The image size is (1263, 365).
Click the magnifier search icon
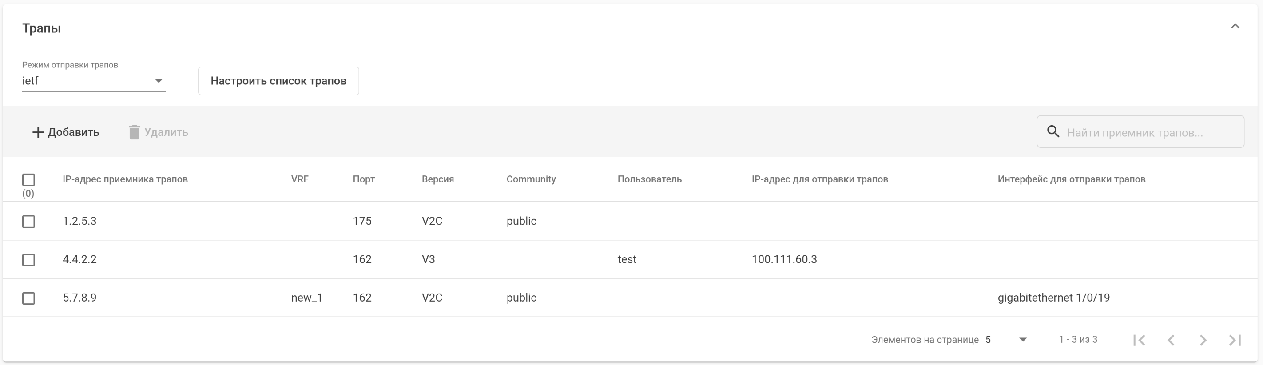(x=1053, y=131)
